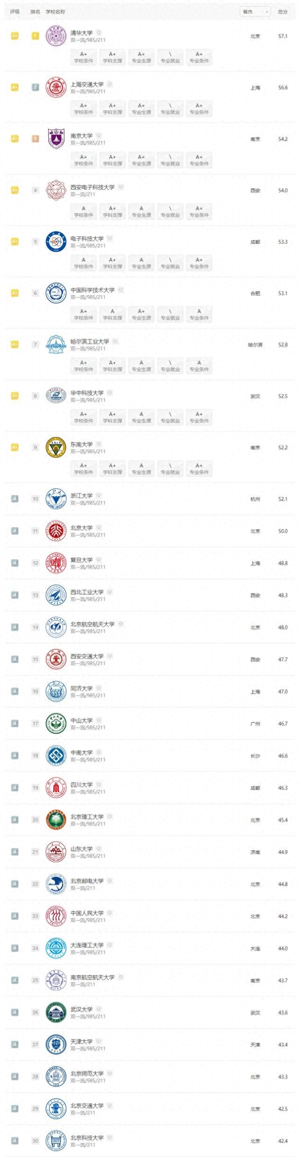Open the 省市 province filter dropdown
This screenshot has width=299, height=1157.
255,12
